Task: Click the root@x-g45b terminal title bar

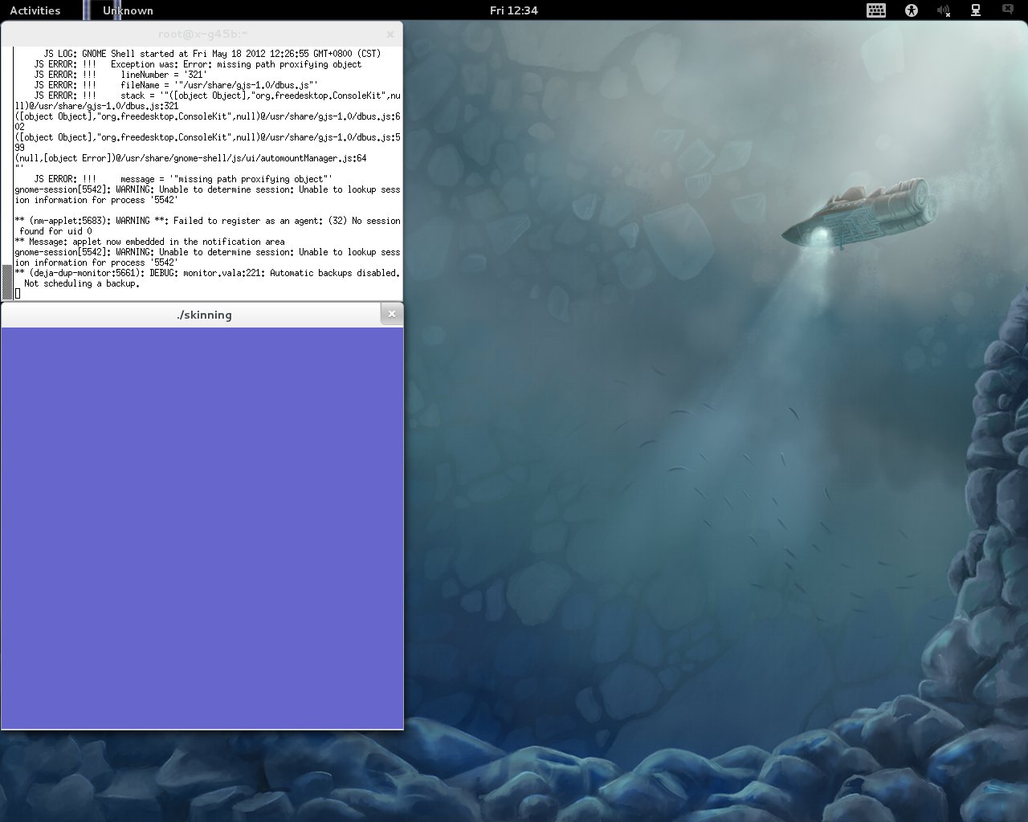Action: click(x=202, y=34)
